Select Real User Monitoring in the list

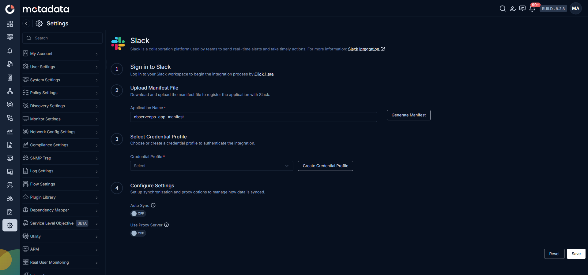click(x=61, y=262)
